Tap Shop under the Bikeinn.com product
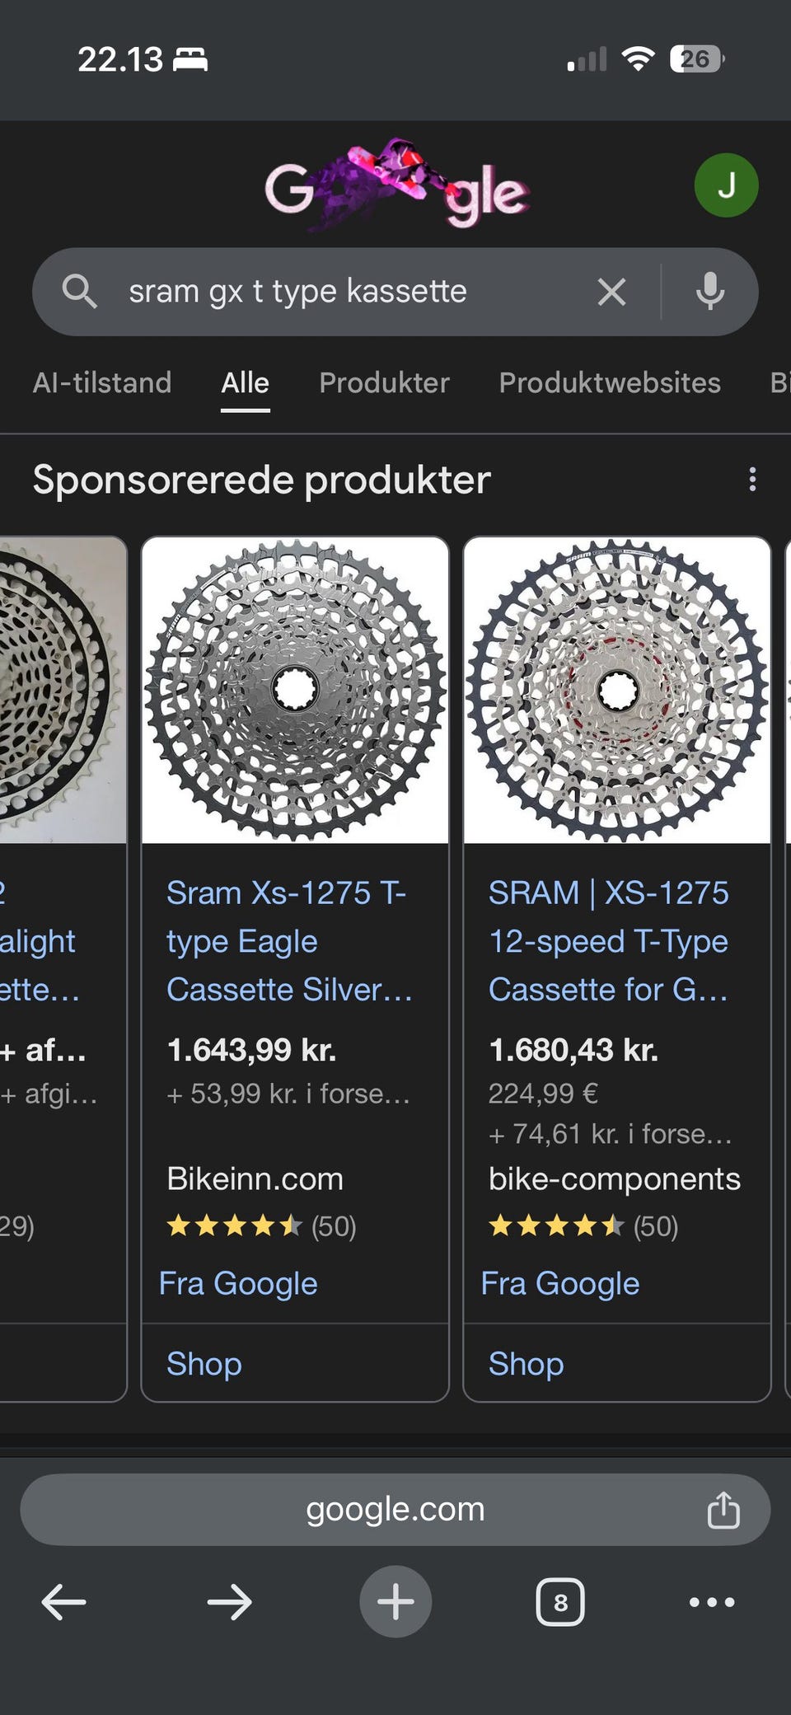791x1715 pixels. pyautogui.click(x=204, y=1364)
